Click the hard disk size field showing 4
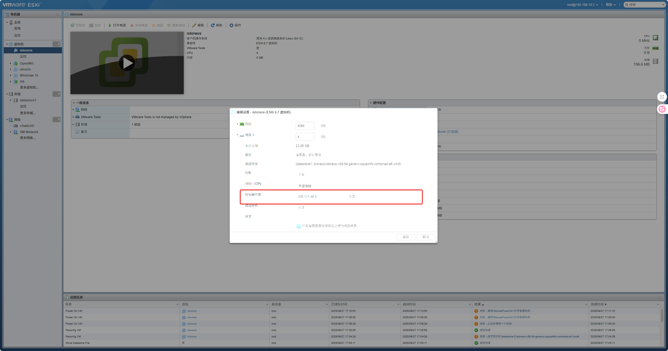 coord(305,137)
